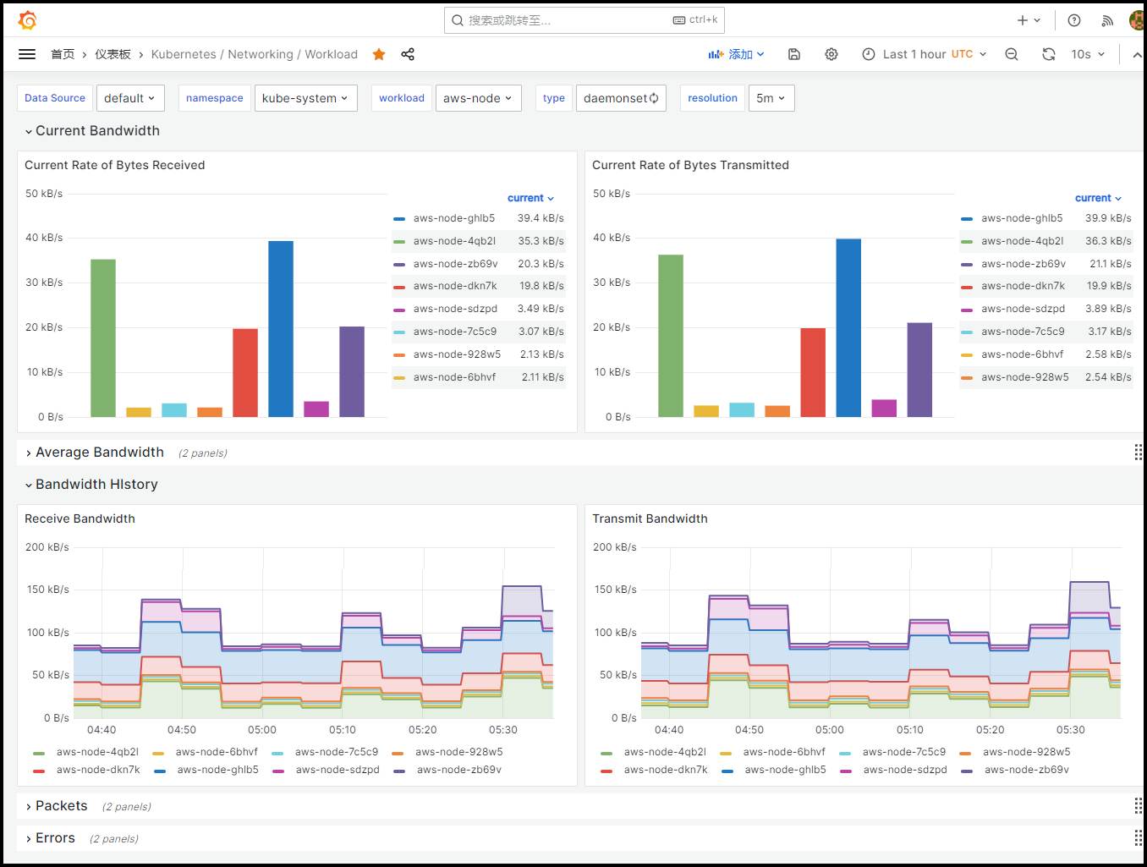Collapse the Bandwidth HIstory row
The height and width of the screenshot is (867, 1147).
[91, 485]
